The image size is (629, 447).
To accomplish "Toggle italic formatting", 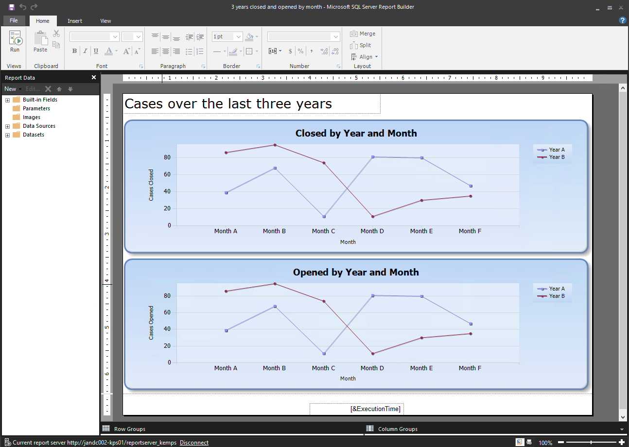I will click(85, 51).
